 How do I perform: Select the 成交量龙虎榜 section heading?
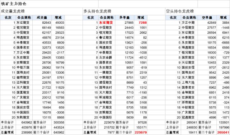click(13, 11)
